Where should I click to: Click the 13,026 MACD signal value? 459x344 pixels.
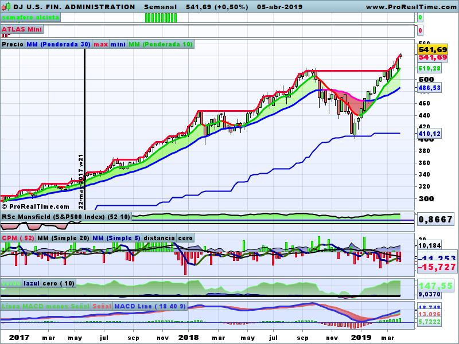pyautogui.click(x=429, y=314)
